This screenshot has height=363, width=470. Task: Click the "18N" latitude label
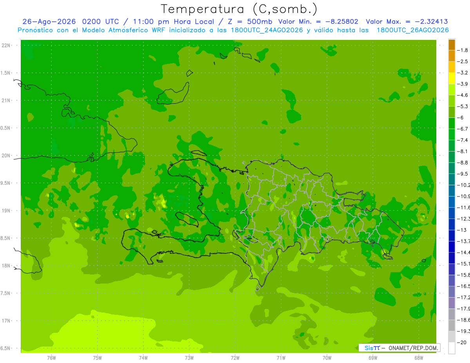(x=7, y=266)
